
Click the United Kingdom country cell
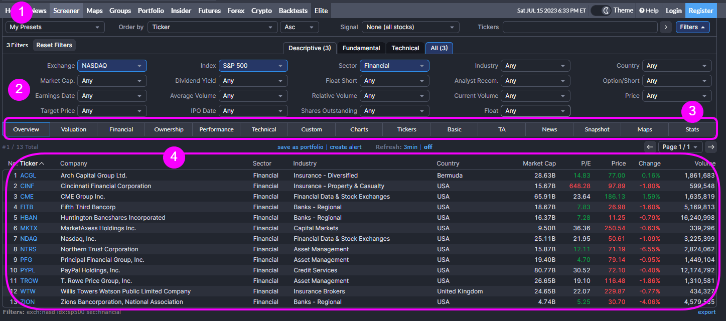pos(460,291)
